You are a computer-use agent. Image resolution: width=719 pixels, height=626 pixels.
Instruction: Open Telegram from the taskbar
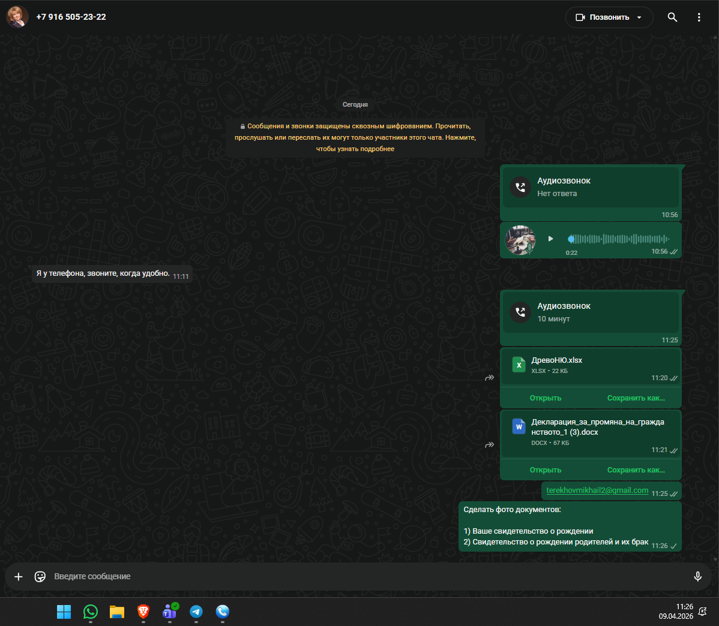pos(196,612)
